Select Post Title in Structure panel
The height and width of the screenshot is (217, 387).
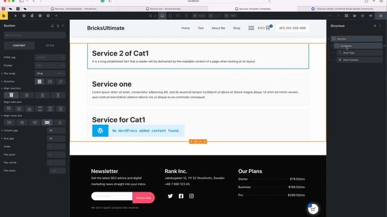[x=359, y=53]
